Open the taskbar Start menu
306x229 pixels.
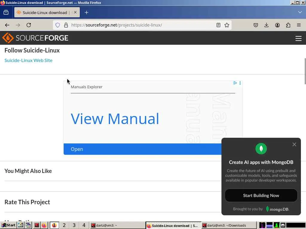pos(8,225)
